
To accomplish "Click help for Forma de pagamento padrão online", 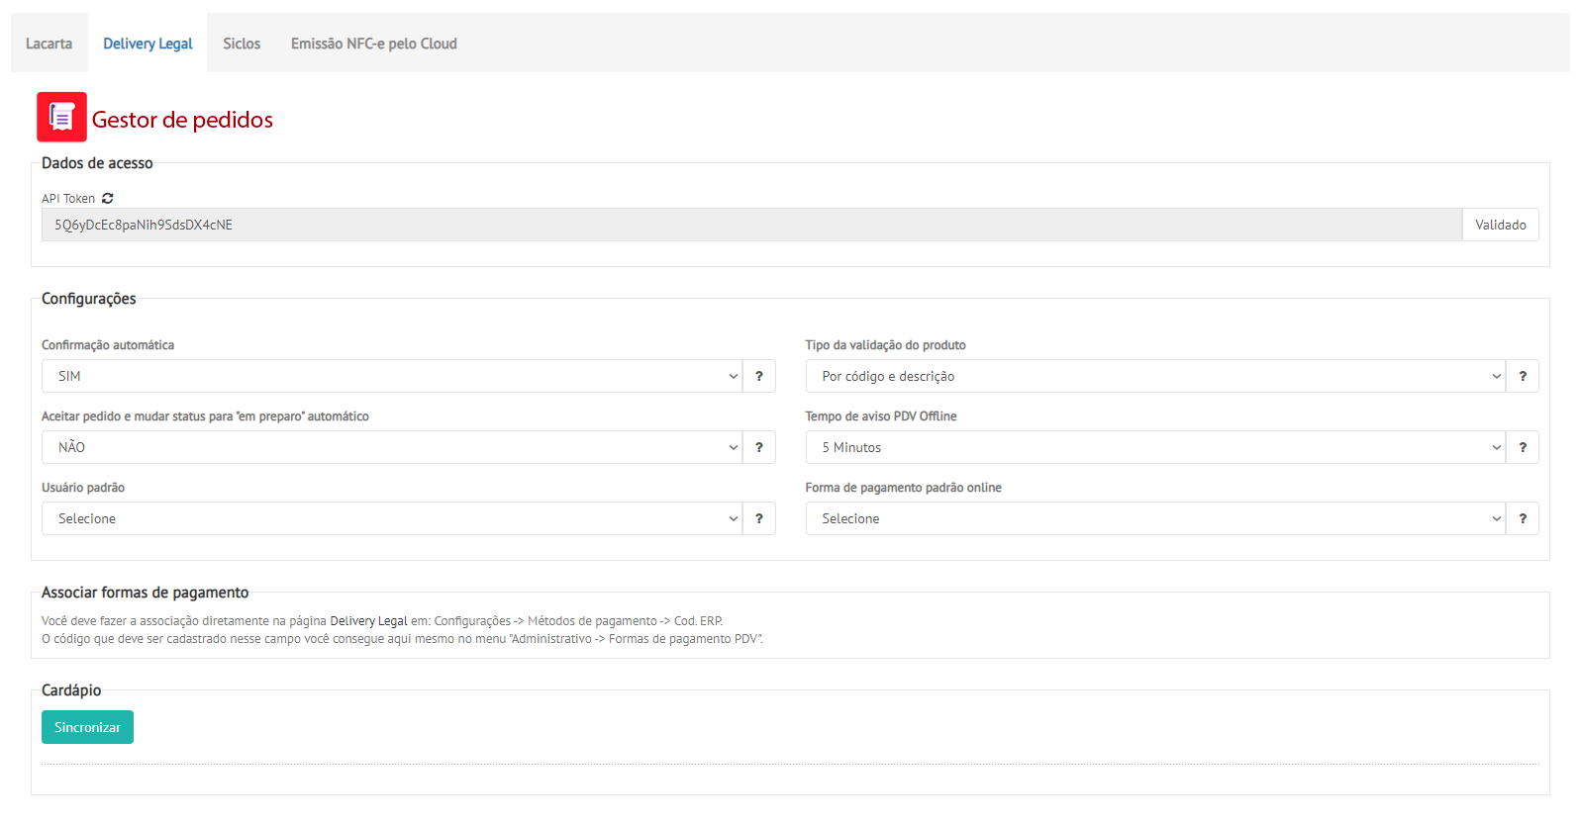I will tap(1523, 518).
